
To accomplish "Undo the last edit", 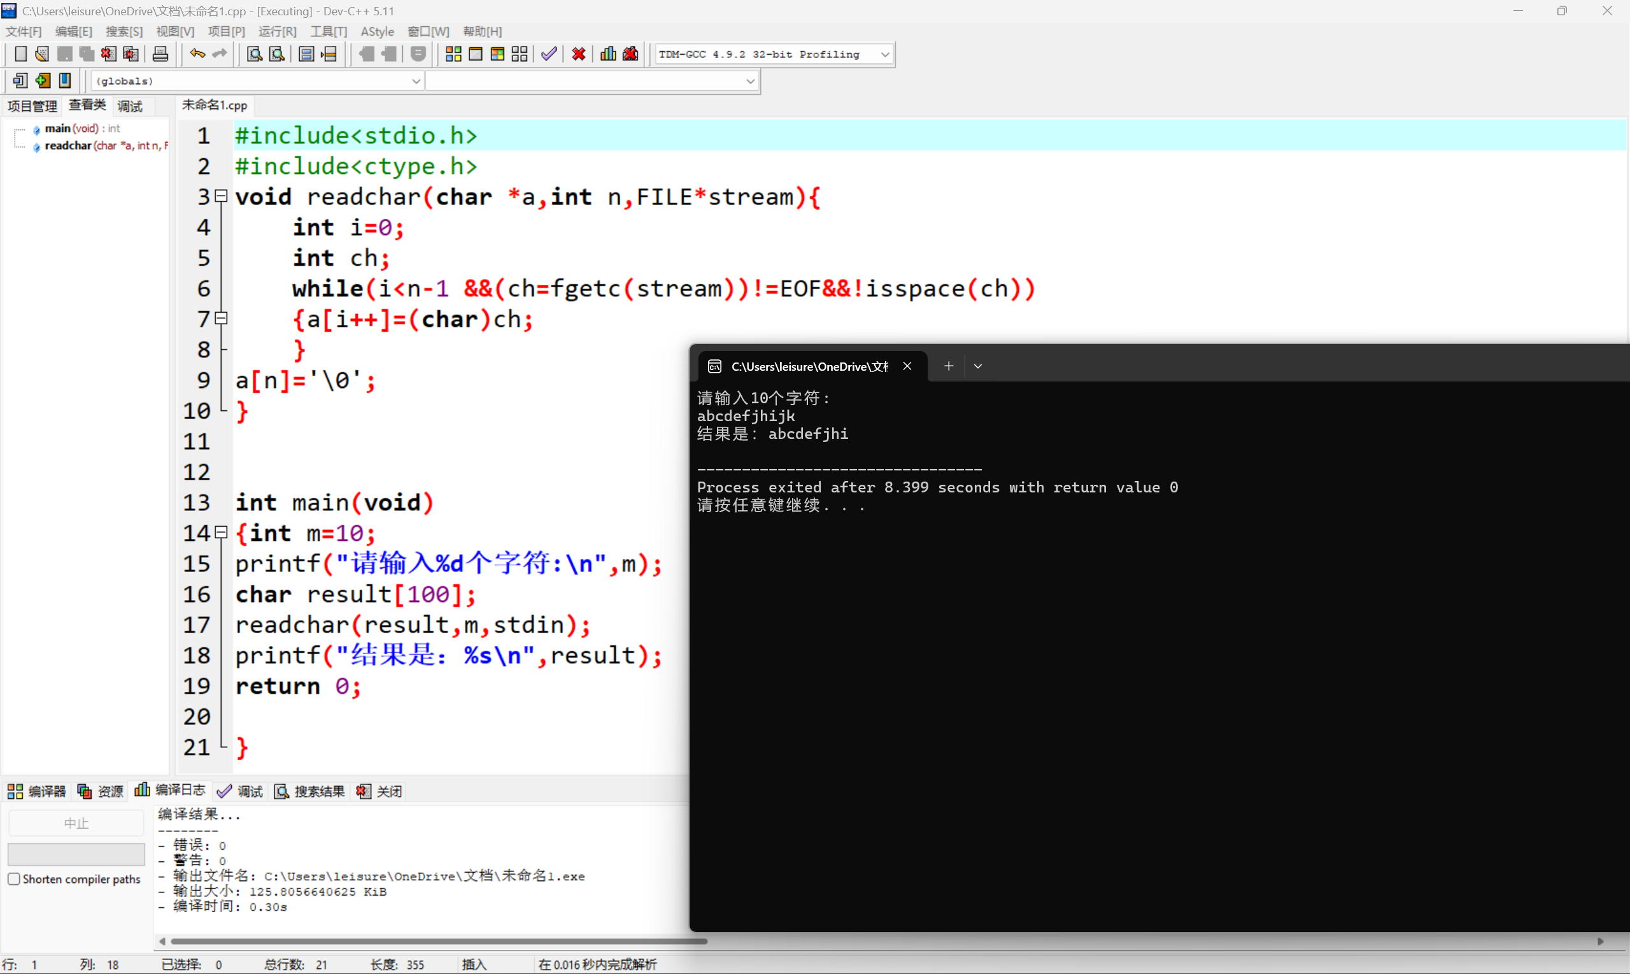I will (x=197, y=54).
